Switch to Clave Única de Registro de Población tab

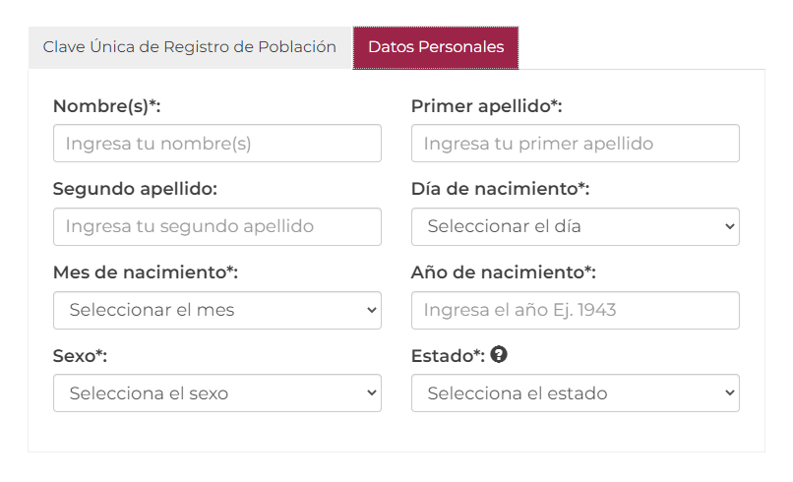coord(190,47)
